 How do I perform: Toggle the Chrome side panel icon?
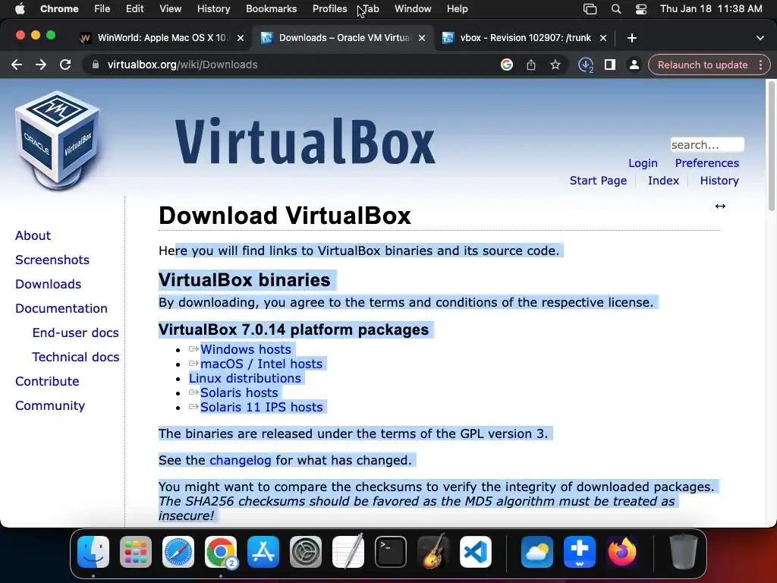pos(610,65)
